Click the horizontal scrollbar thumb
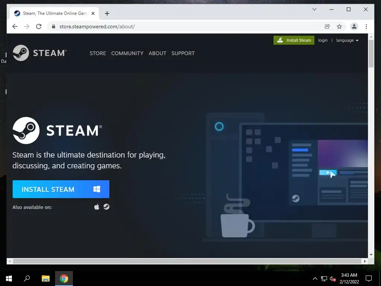The width and height of the screenshot is (381, 286). [x=187, y=261]
